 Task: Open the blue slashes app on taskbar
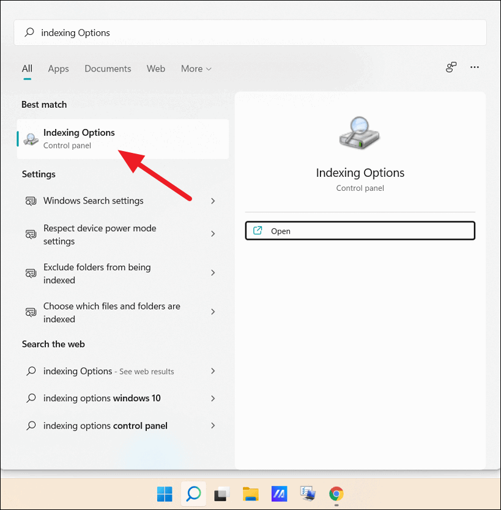279,493
